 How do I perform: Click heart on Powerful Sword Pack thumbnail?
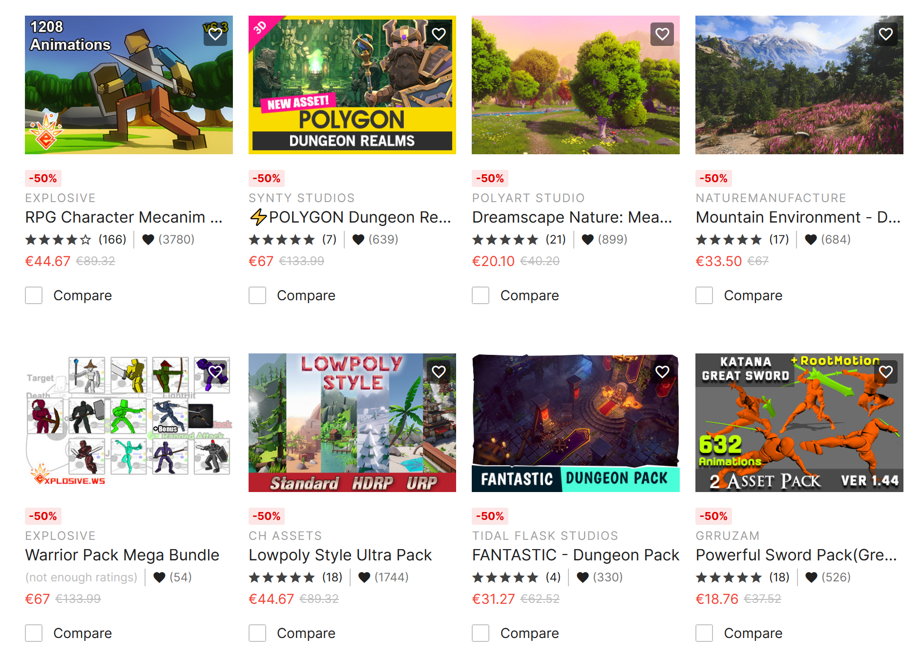886,372
